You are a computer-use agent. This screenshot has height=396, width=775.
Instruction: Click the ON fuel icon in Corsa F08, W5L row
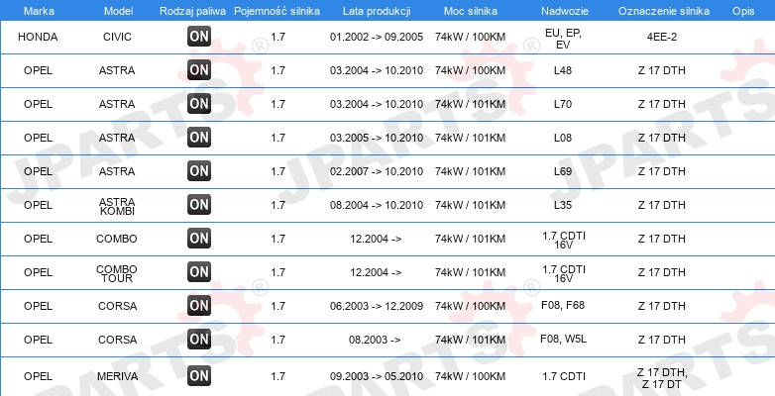coord(198,340)
